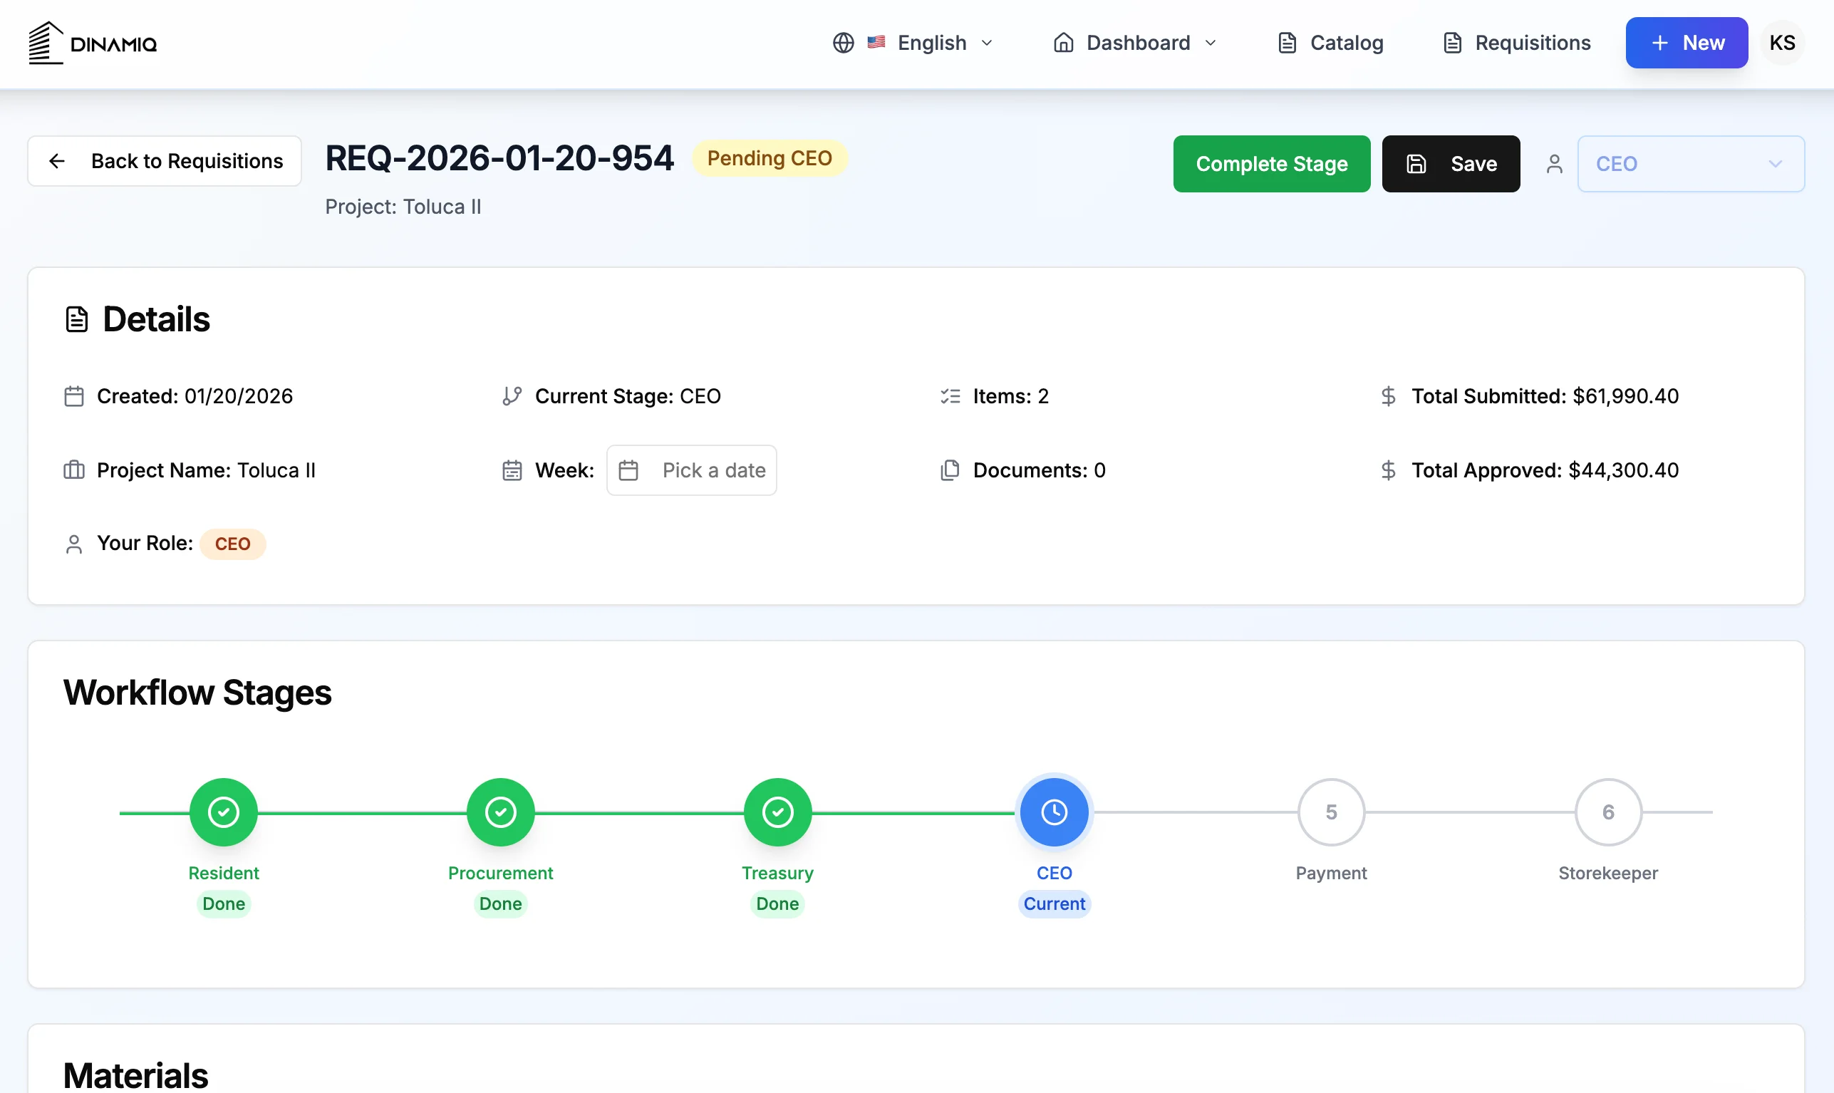
Task: Open the English language dropdown
Action: coord(913,43)
